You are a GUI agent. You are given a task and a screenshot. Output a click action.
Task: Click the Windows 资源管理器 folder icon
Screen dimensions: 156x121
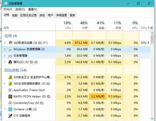tap(10, 49)
